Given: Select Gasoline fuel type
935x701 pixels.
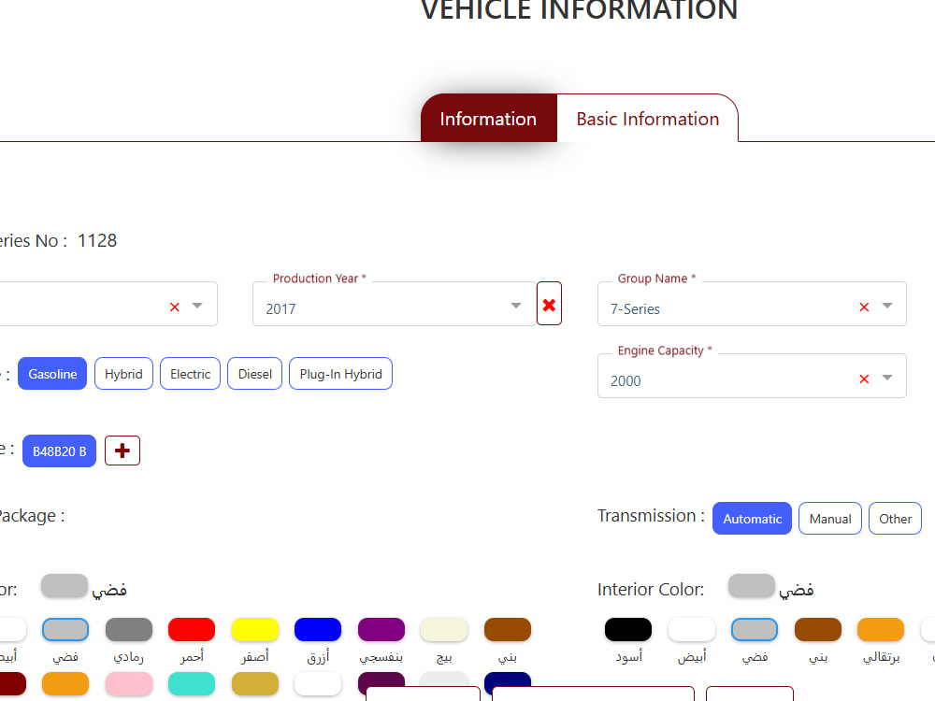Looking at the screenshot, I should click(x=52, y=374).
